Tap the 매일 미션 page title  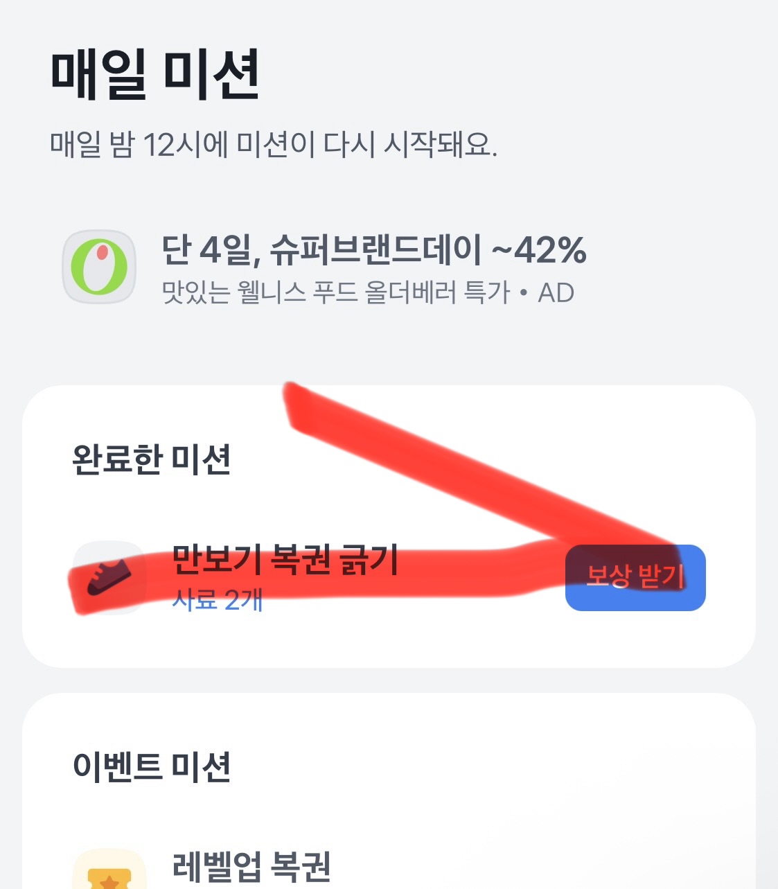click(x=155, y=74)
